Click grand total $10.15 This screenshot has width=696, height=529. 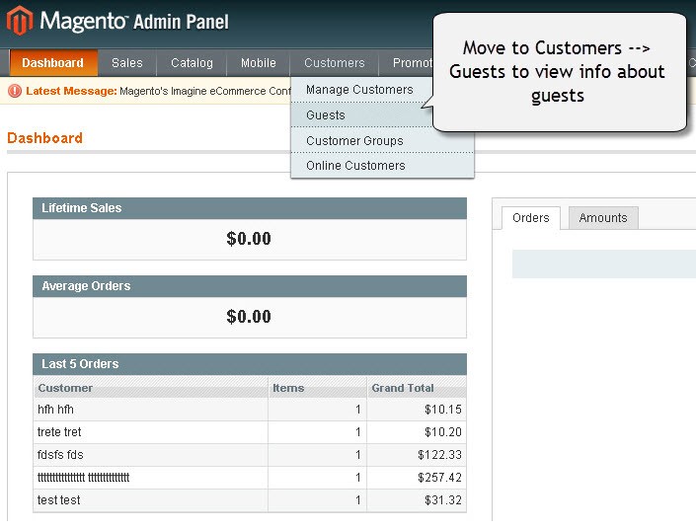[x=443, y=410]
